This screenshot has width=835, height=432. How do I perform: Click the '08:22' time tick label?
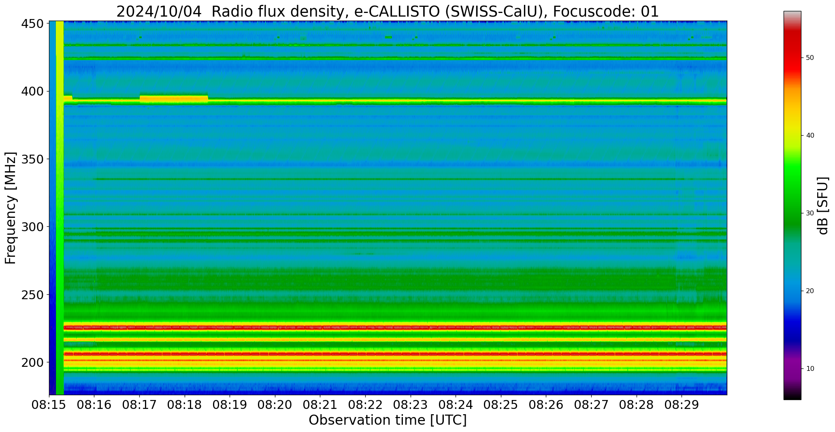tap(366, 405)
